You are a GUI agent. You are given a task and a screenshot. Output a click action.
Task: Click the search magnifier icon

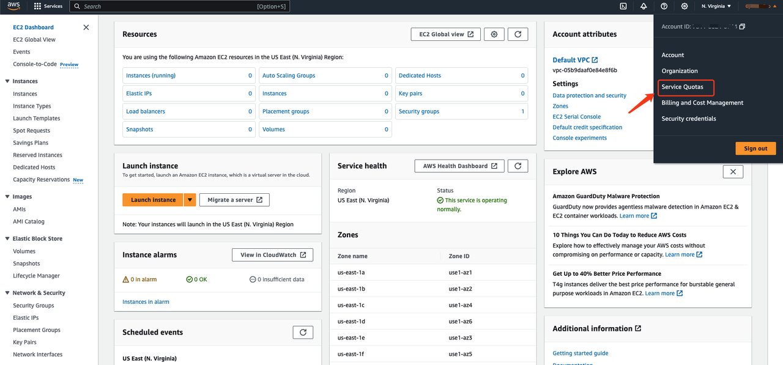tap(77, 6)
